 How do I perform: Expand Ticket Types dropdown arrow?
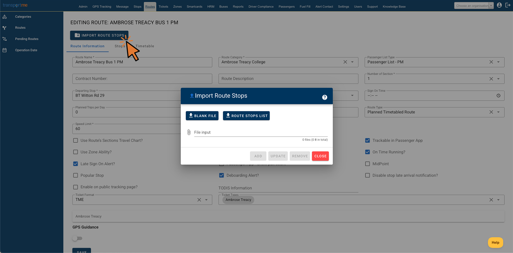[x=498, y=200]
